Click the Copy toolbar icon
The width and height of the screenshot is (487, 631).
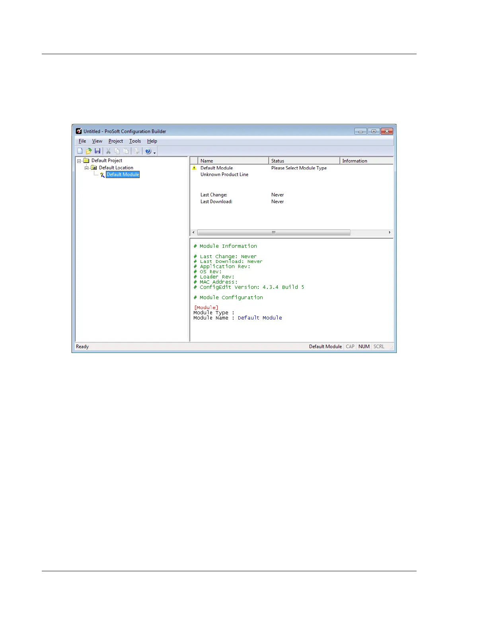tap(117, 151)
